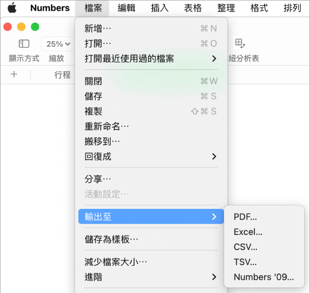This screenshot has width=310, height=293.
Task: Open the Apple menu
Action: coord(12,8)
